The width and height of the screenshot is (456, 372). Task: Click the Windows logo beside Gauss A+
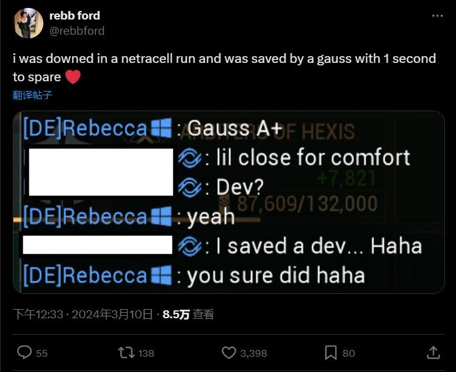click(161, 128)
